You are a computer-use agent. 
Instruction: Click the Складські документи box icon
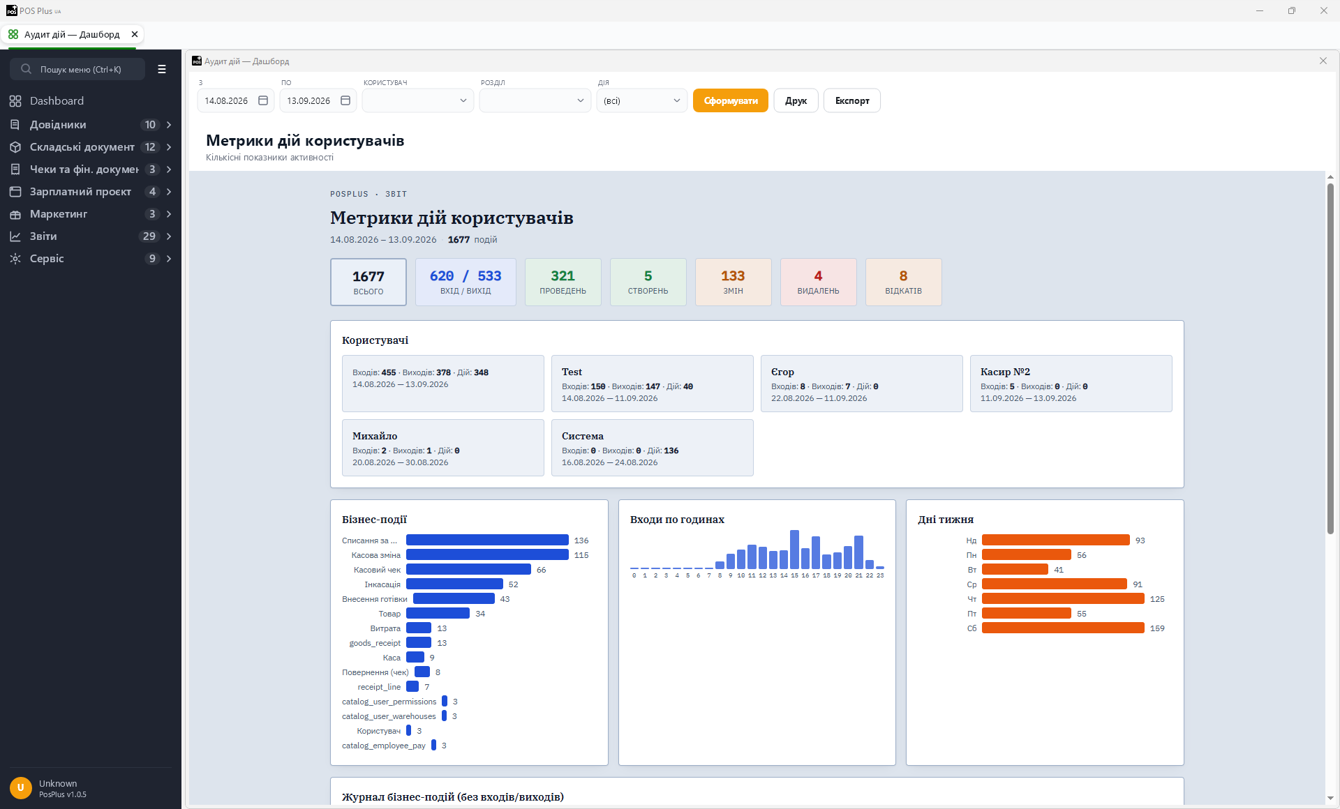pos(15,147)
